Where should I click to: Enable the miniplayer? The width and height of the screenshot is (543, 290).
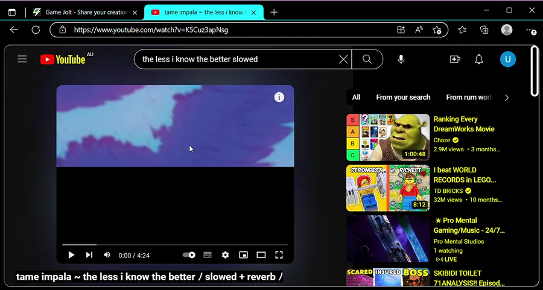[x=244, y=255]
